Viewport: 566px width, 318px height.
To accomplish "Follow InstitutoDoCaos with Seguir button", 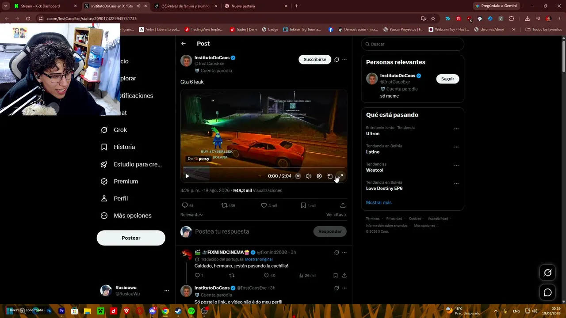I will (447, 79).
